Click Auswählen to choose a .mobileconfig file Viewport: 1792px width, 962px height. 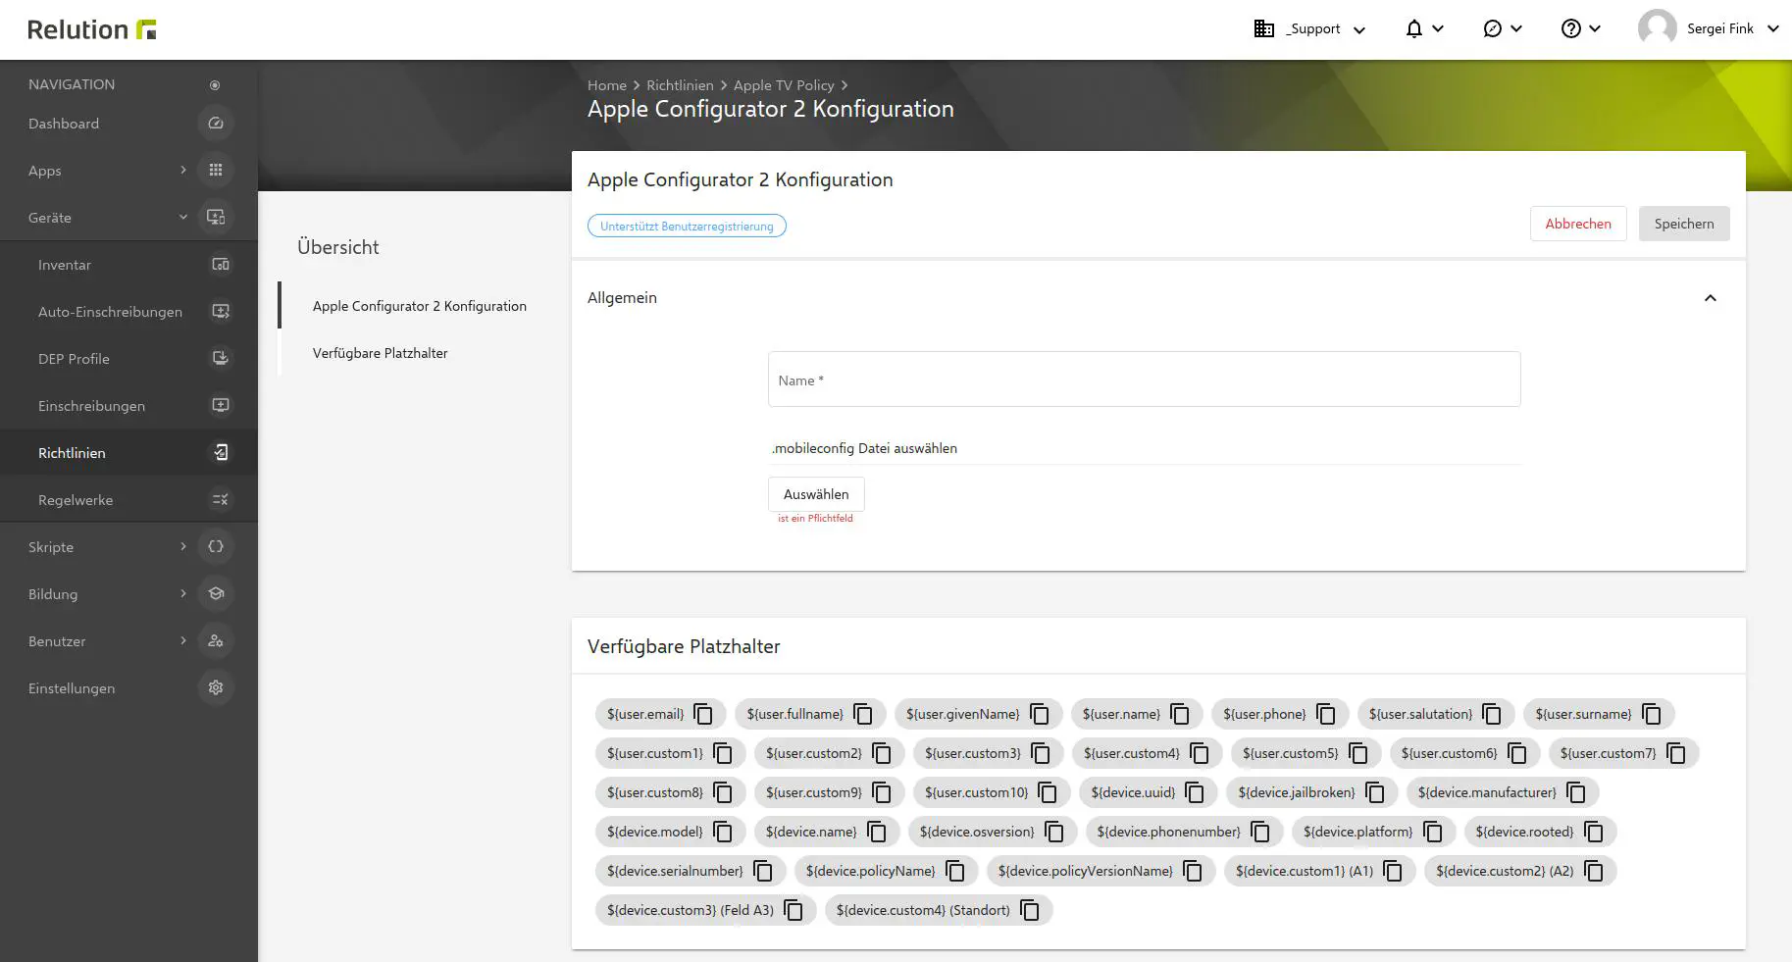click(x=816, y=494)
